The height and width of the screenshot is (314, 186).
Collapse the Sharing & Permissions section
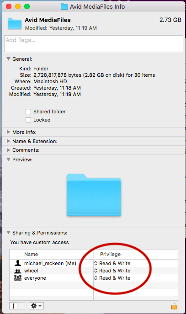(8, 233)
